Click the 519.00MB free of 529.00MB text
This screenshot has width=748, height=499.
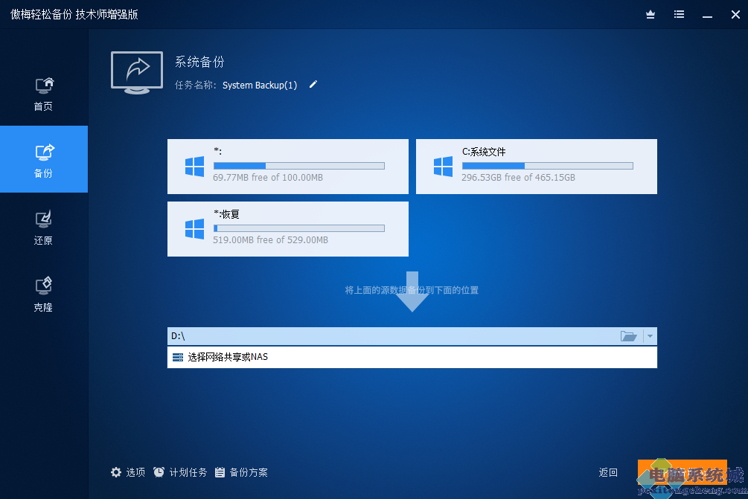(x=270, y=239)
